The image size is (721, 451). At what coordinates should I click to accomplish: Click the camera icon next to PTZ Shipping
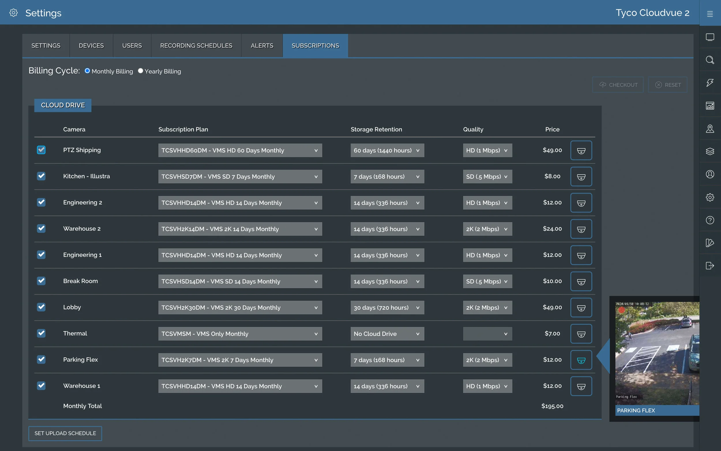click(581, 150)
